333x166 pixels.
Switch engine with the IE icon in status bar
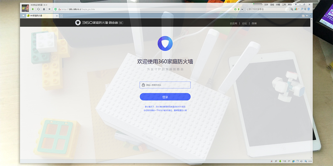(x=293, y=161)
